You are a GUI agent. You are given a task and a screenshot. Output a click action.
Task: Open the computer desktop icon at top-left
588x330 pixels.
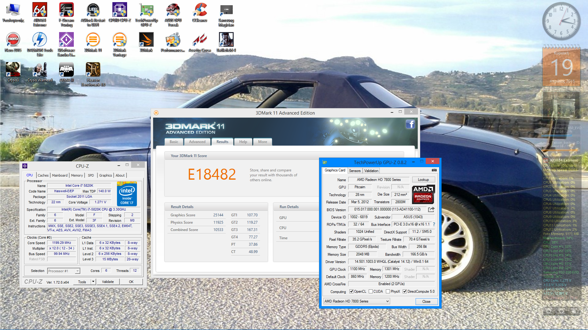pyautogui.click(x=13, y=12)
